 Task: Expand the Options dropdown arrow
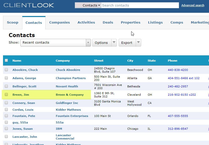[x=114, y=42]
